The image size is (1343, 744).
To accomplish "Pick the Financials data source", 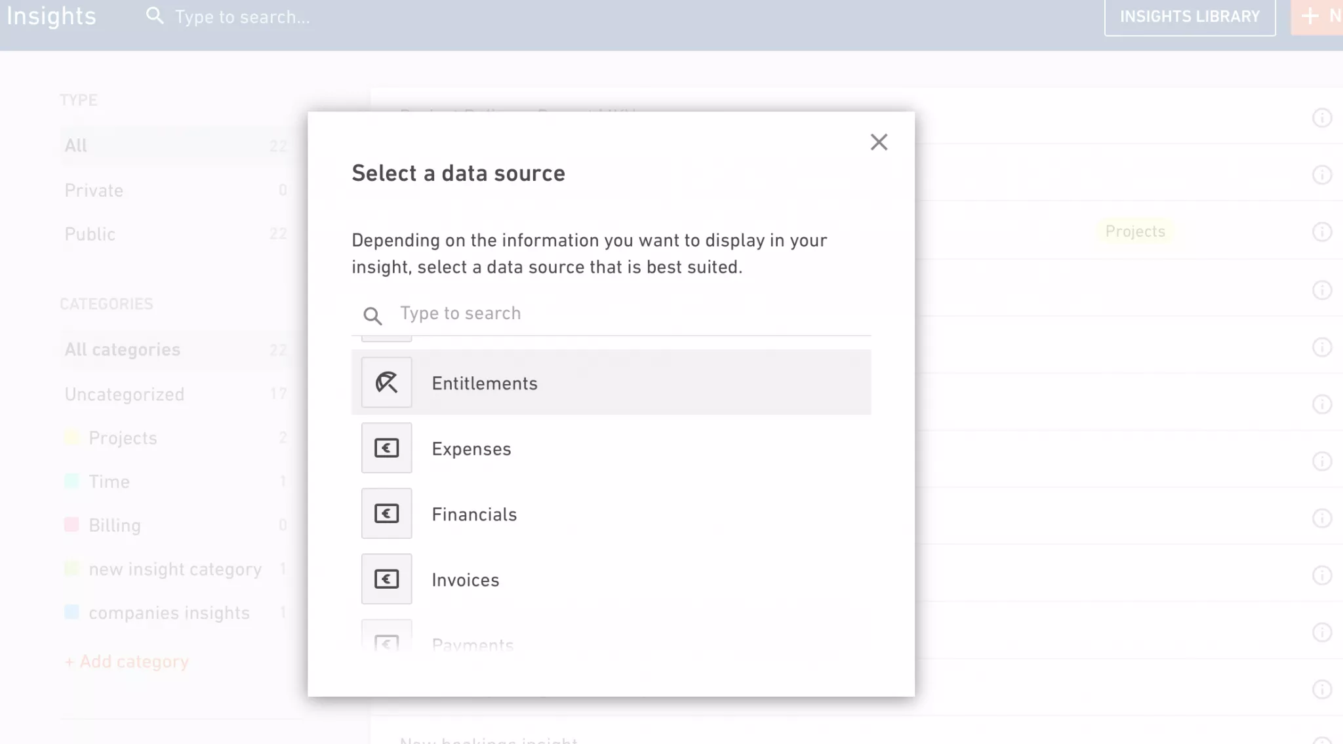I will [x=611, y=513].
